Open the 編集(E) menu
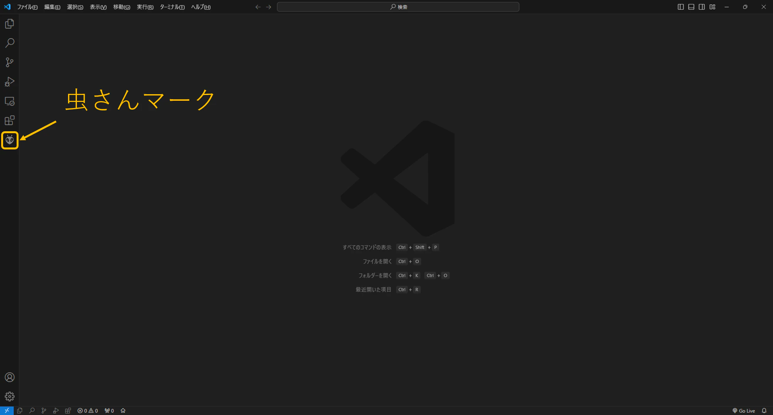The image size is (773, 415). click(52, 7)
